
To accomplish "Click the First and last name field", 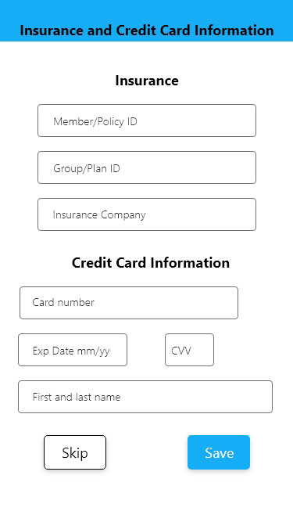I will [x=145, y=397].
